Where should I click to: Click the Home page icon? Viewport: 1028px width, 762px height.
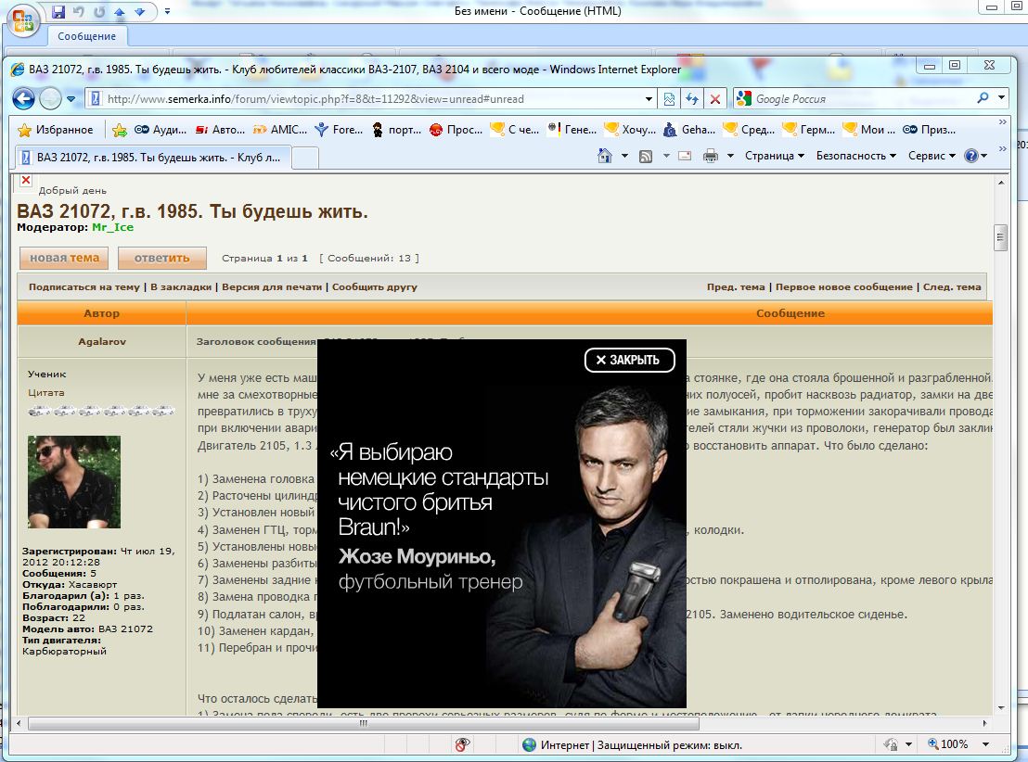[x=605, y=156]
